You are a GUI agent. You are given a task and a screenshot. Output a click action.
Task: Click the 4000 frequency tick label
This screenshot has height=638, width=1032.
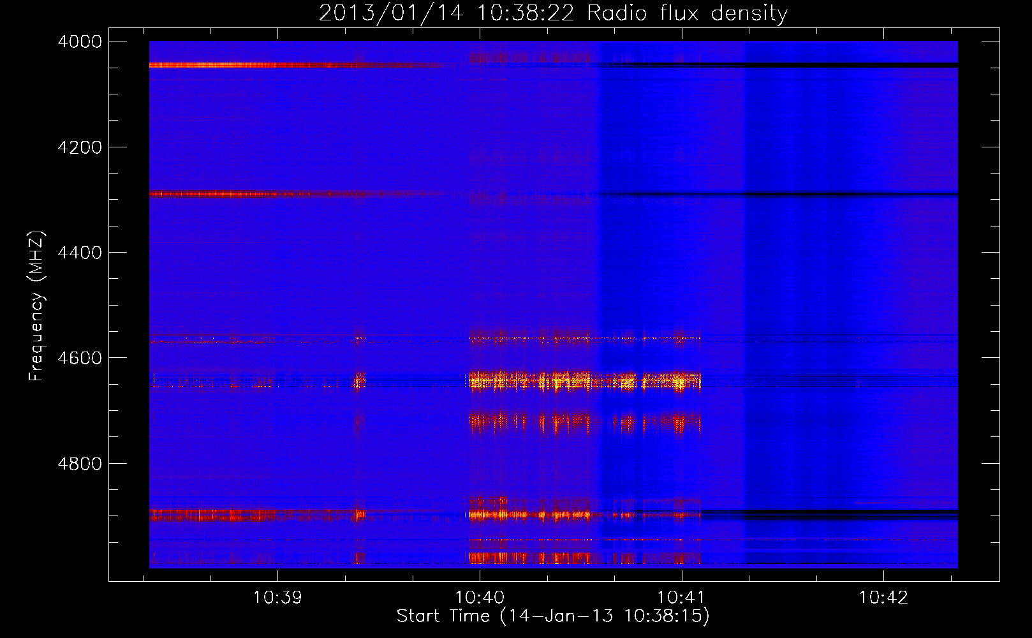pyautogui.click(x=80, y=41)
